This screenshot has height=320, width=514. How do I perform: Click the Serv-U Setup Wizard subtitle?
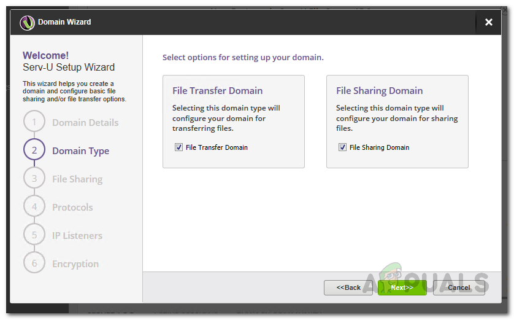(x=69, y=68)
